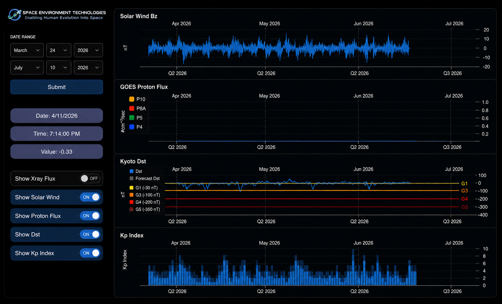
Task: Toggle the Dst blue legend entry
Action: [x=136, y=171]
